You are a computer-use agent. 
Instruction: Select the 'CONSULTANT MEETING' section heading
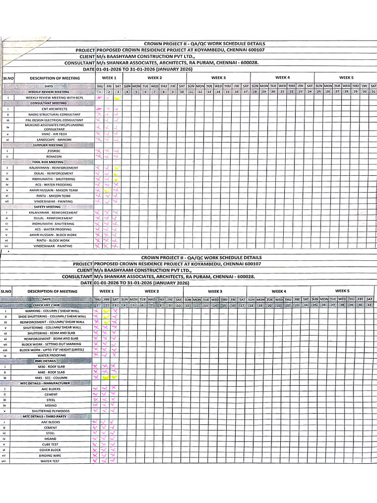49,103
